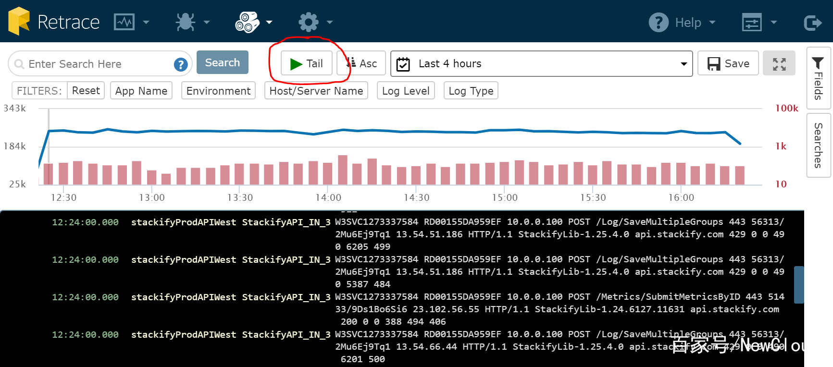The height and width of the screenshot is (367, 833).
Task: Click the log view vertical scrollbar thumb
Action: [x=799, y=285]
